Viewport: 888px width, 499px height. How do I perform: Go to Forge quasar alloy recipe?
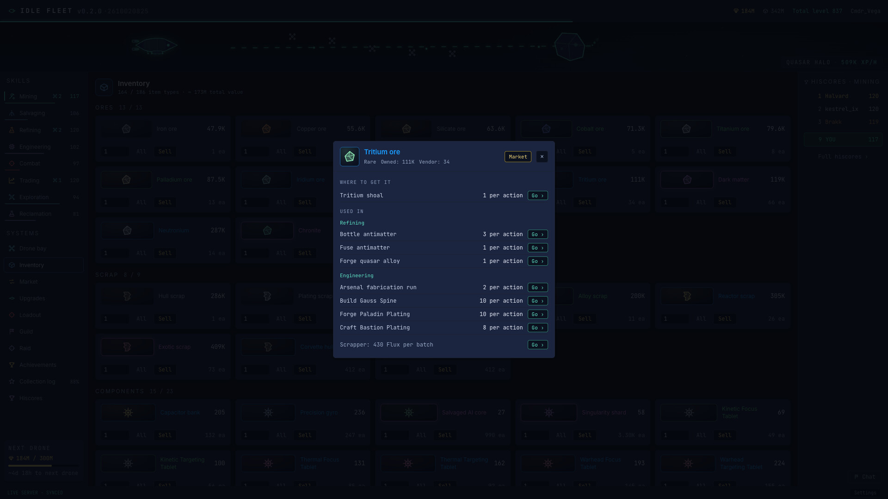point(537,261)
